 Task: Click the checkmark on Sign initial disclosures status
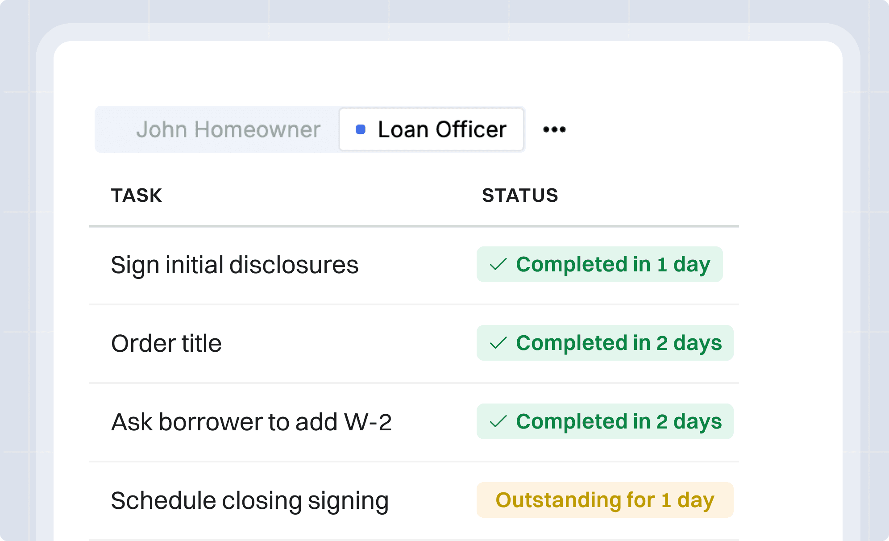coord(498,264)
